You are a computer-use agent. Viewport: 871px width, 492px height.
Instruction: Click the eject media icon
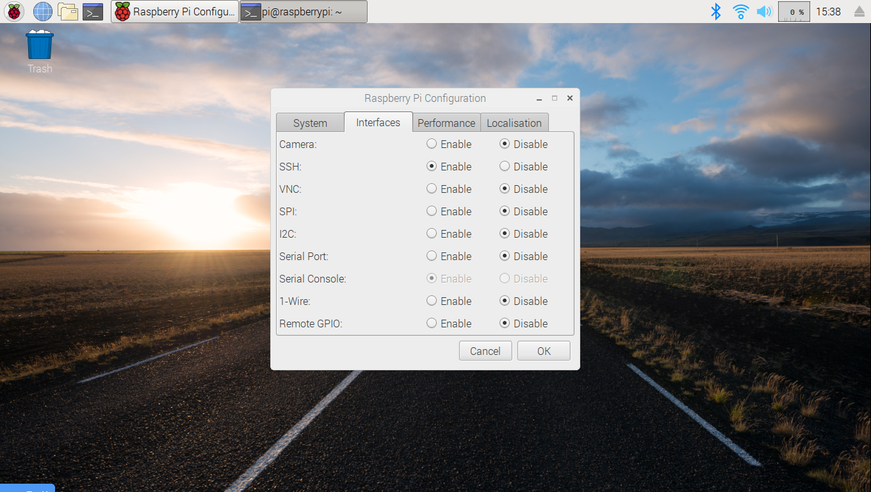coord(859,12)
